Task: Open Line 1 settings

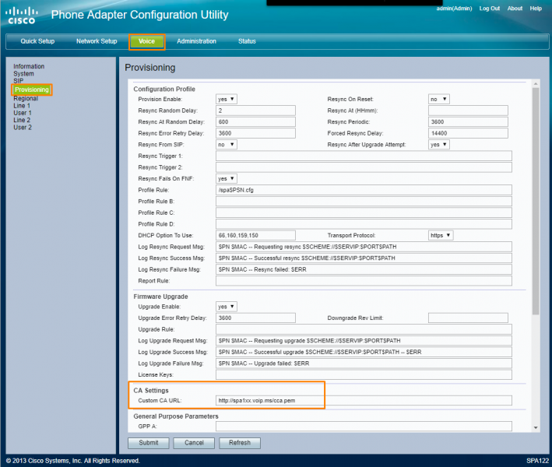Action: click(x=22, y=106)
